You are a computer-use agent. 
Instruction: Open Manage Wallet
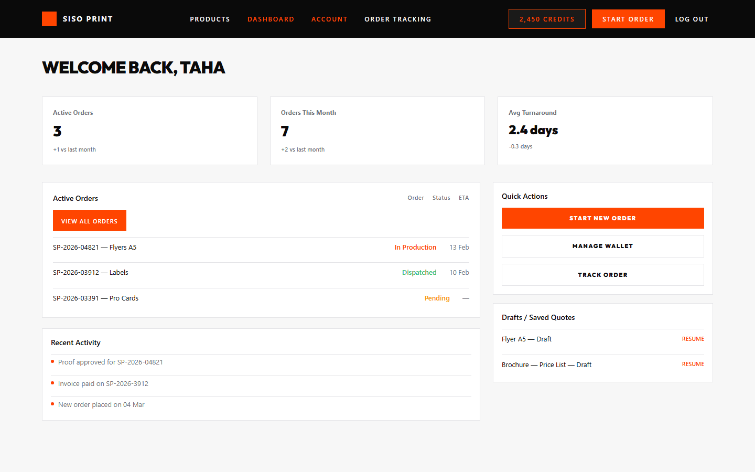602,246
